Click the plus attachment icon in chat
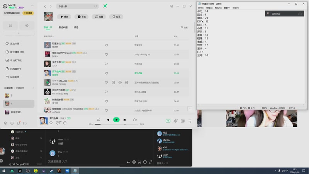 (x=145, y=162)
